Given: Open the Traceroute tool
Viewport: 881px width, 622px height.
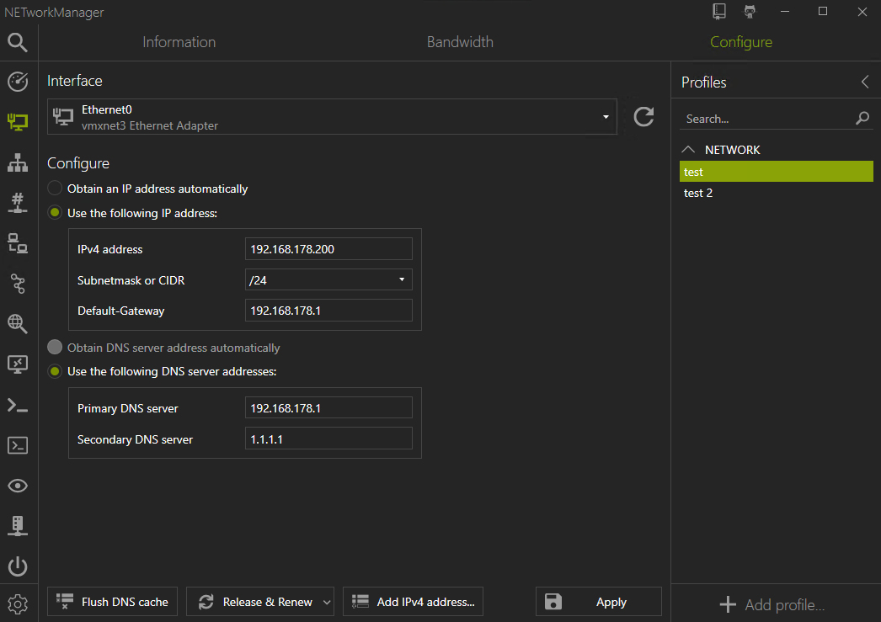Looking at the screenshot, I should coord(18,284).
